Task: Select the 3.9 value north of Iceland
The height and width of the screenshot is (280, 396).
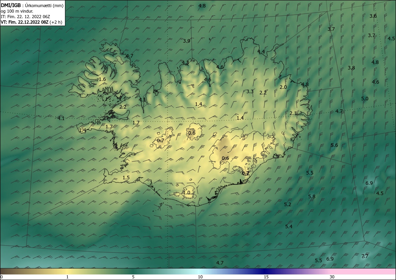Action: point(187,41)
